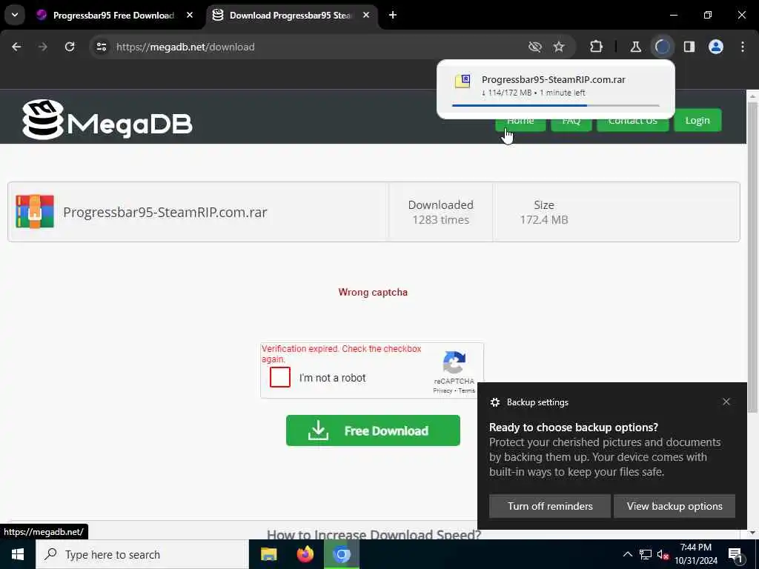
Task: Click the Chrome taskbar icon
Action: (x=341, y=554)
